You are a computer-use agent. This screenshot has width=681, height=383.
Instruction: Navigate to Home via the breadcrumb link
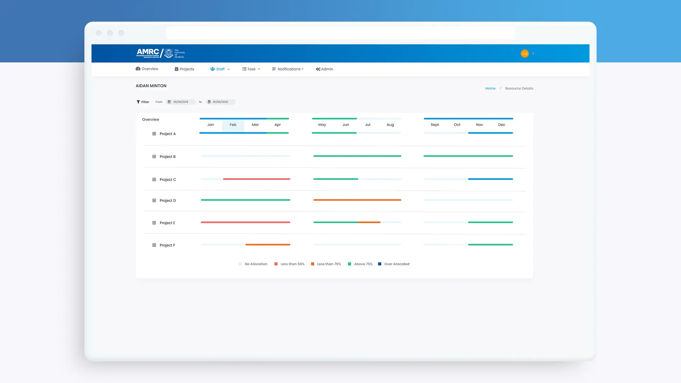(490, 88)
